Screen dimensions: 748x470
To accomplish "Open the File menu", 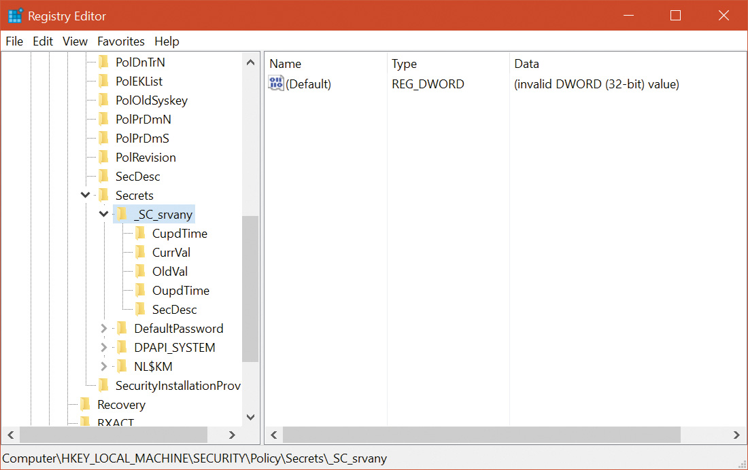I will pos(14,41).
